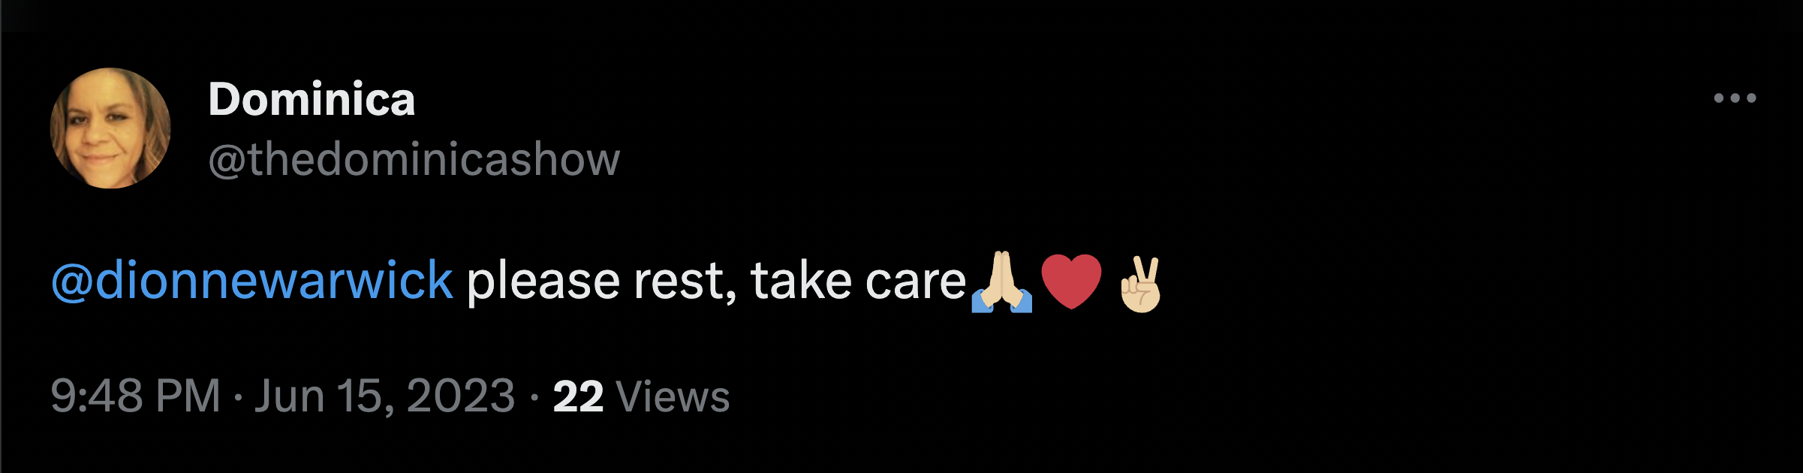Click the Views label
The image size is (1803, 473).
pyautogui.click(x=673, y=396)
